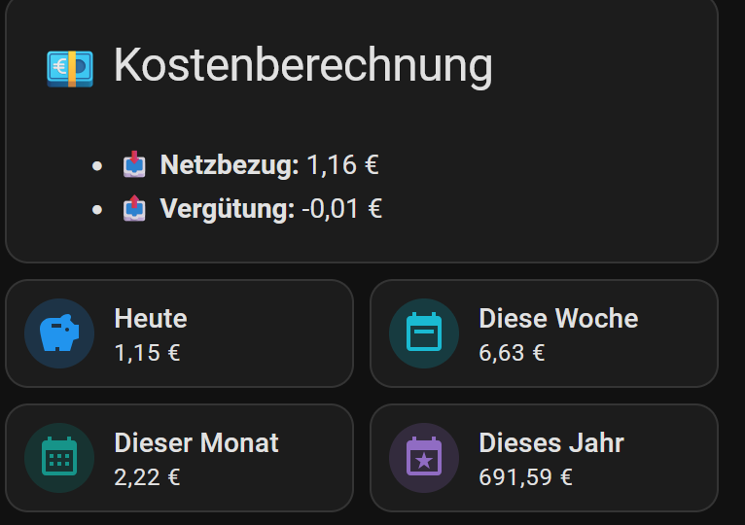The image size is (745, 525).
Task: Click the teal calendar week icon
Action: 424,333
